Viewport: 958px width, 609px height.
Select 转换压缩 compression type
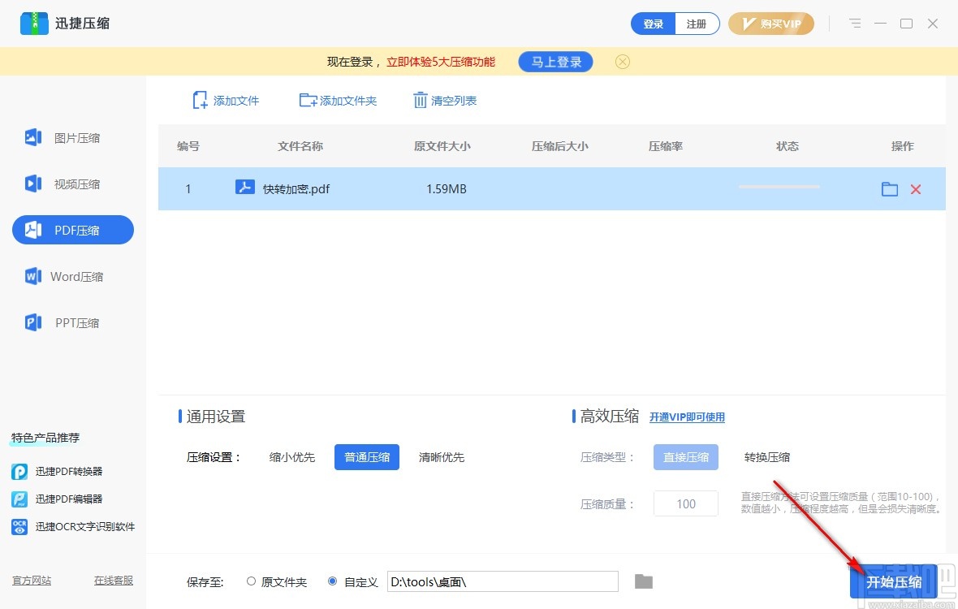(766, 457)
